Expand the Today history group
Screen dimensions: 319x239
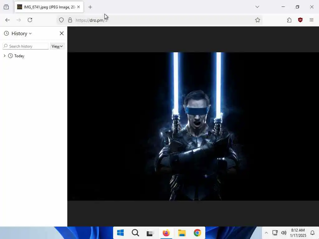(x=4, y=56)
